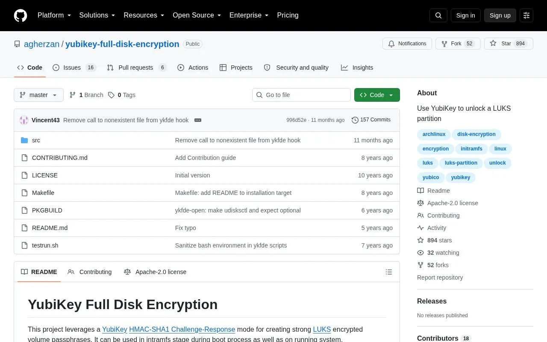Viewport: 547px width, 342px height.
Task: Open the Pricing page
Action: pyautogui.click(x=288, y=15)
